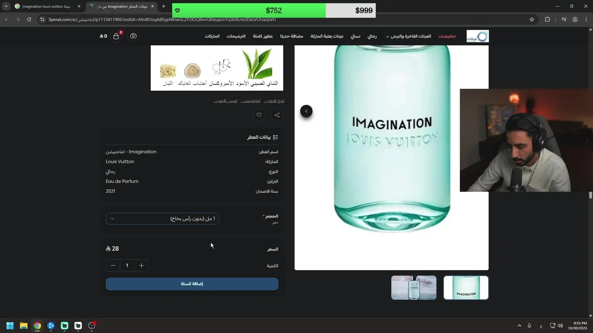Click the address bar URL

pos(162,19)
